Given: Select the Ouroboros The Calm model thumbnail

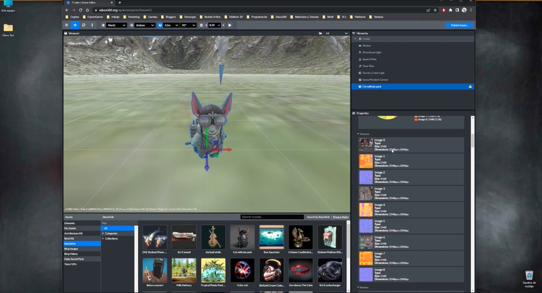Looking at the screenshot, I should point(301,270).
